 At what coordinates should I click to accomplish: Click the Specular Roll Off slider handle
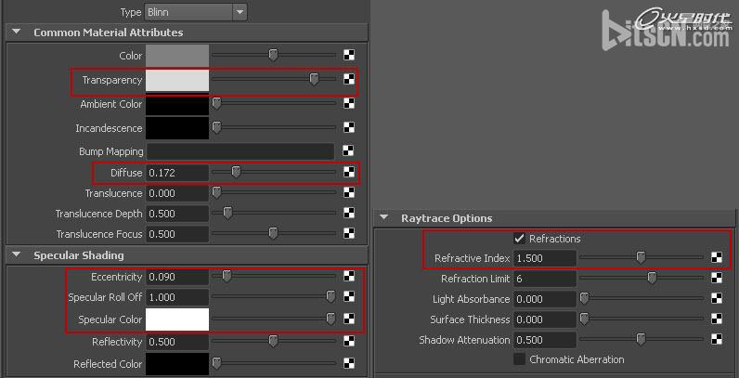[x=331, y=296]
